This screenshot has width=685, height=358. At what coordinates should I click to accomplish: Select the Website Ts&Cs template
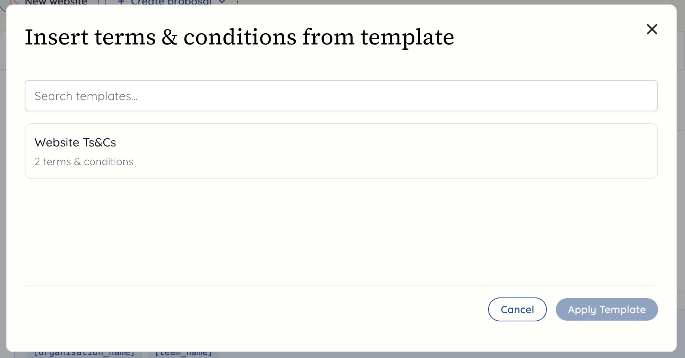341,151
